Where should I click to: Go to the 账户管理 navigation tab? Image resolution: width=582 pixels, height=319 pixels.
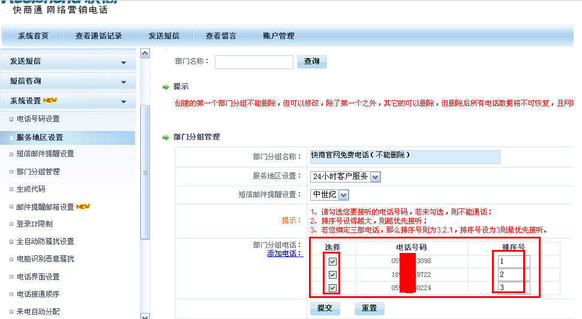[x=278, y=36]
